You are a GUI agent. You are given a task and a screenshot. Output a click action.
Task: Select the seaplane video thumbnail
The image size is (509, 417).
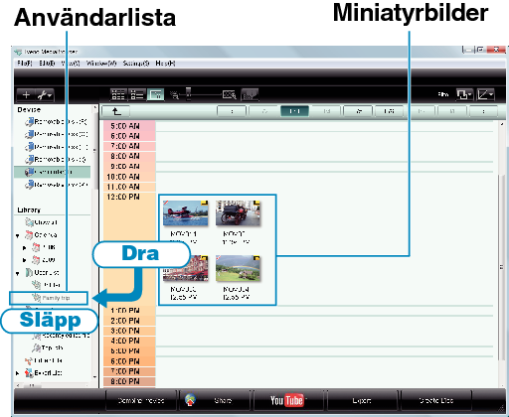coord(186,213)
